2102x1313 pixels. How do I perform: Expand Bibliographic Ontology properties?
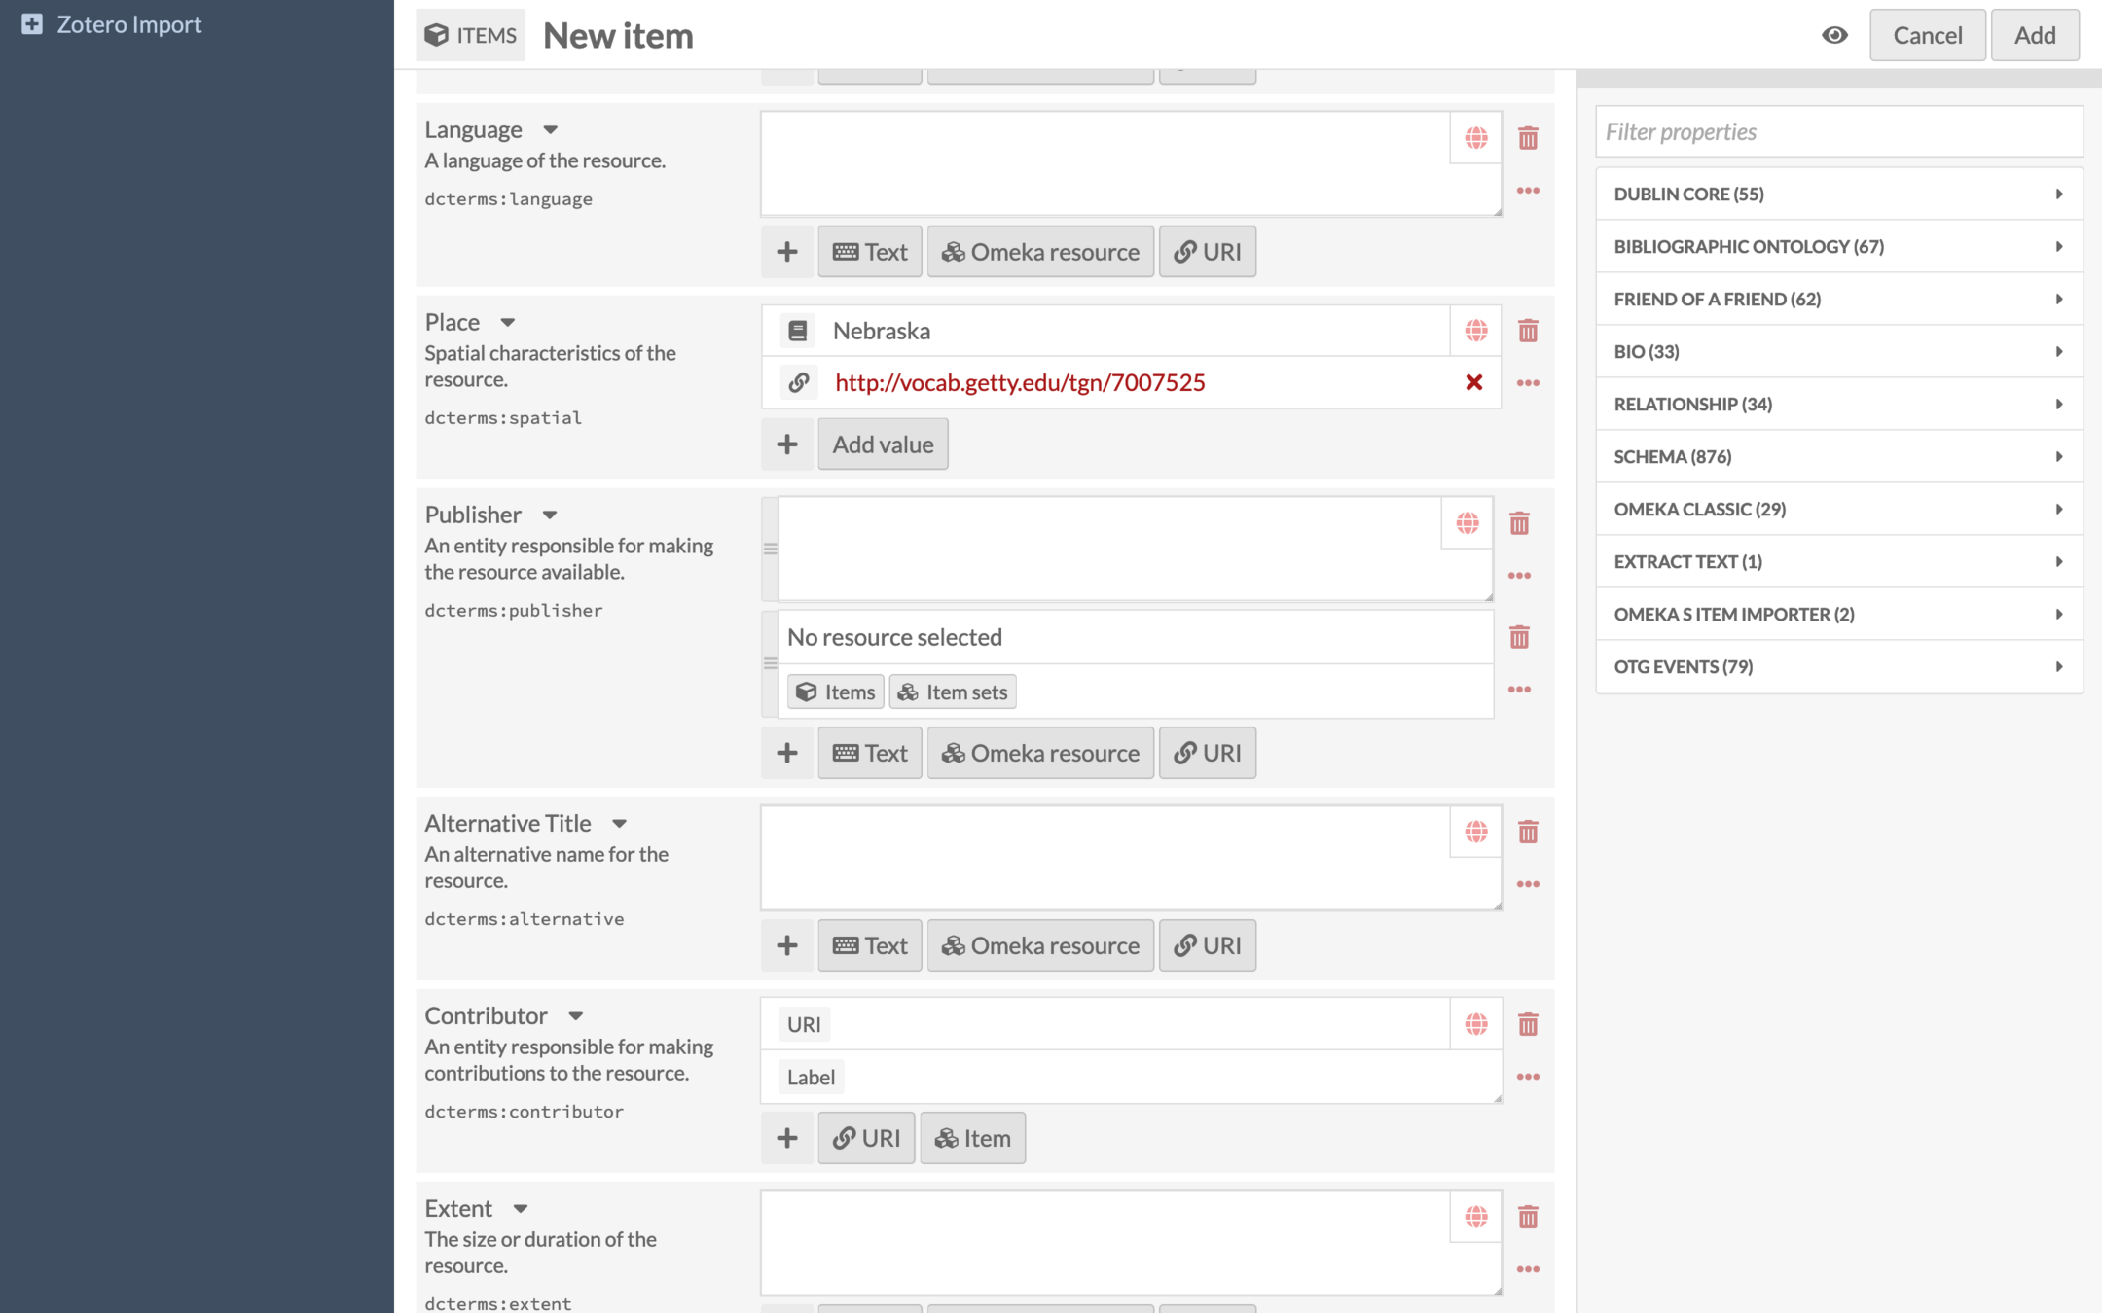[1837, 246]
